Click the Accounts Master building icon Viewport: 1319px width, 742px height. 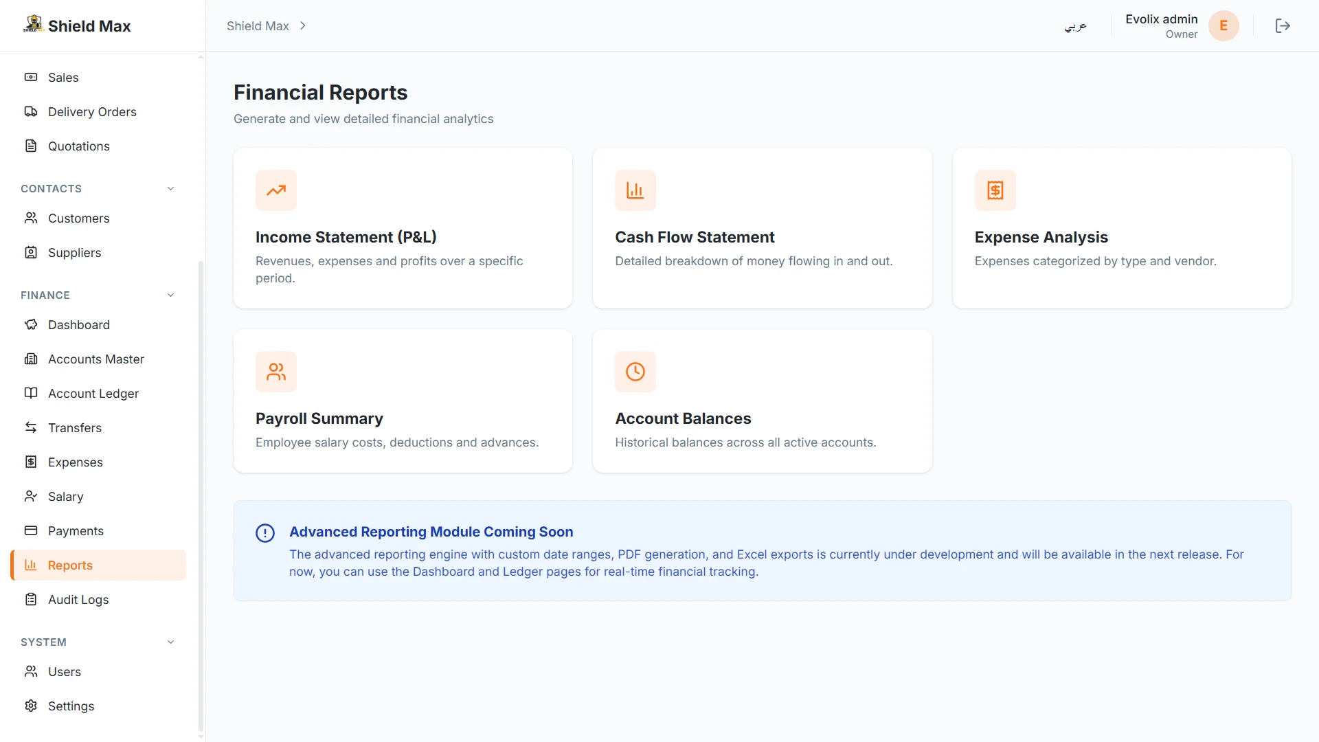pos(31,359)
